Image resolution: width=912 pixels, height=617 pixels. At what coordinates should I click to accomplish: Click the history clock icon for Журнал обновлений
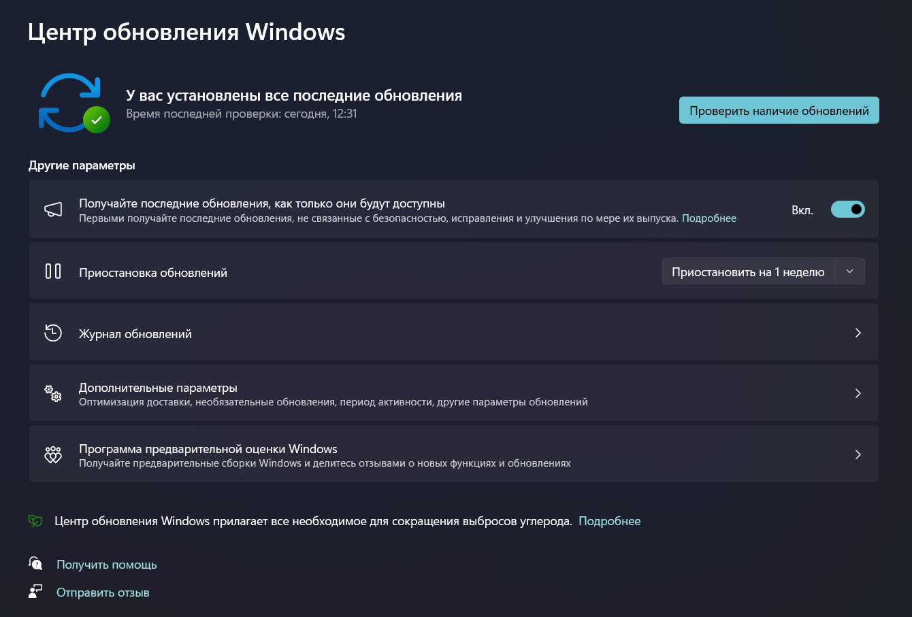[53, 333]
